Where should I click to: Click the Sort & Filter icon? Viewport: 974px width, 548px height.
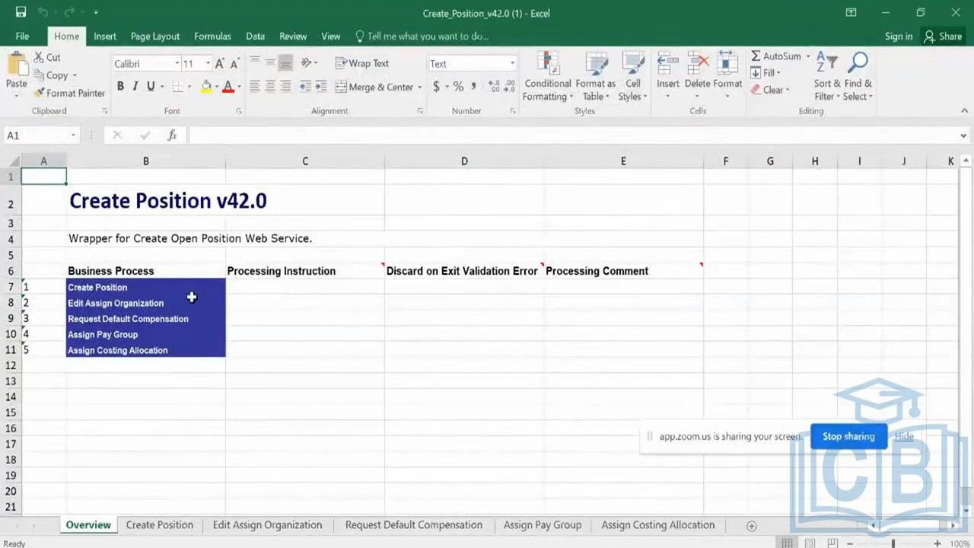pyautogui.click(x=826, y=64)
